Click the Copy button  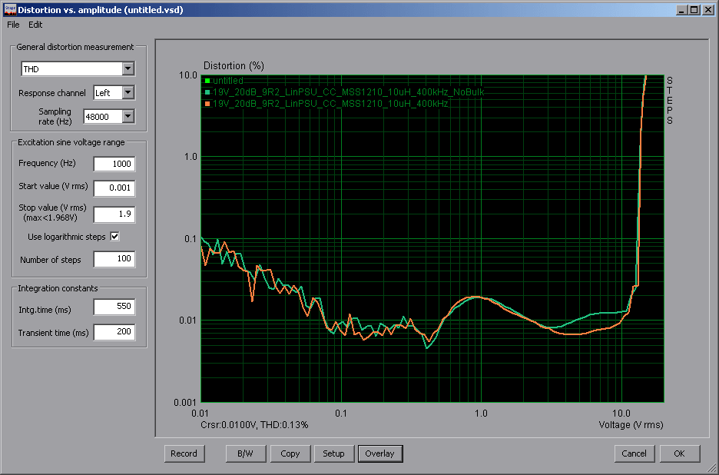coord(290,453)
